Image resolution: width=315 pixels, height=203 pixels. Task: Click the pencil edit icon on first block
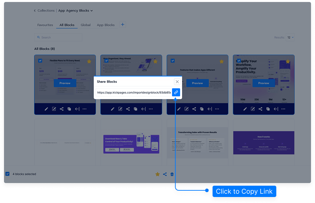[46, 109]
